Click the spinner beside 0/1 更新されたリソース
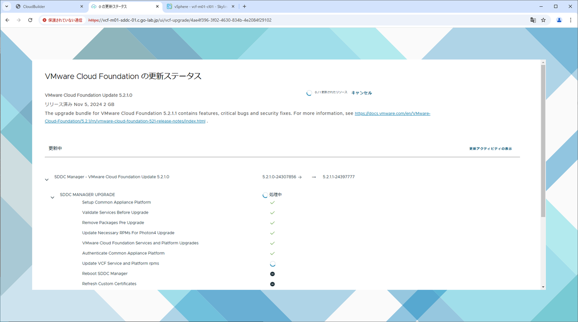This screenshot has height=322, width=578. point(309,93)
